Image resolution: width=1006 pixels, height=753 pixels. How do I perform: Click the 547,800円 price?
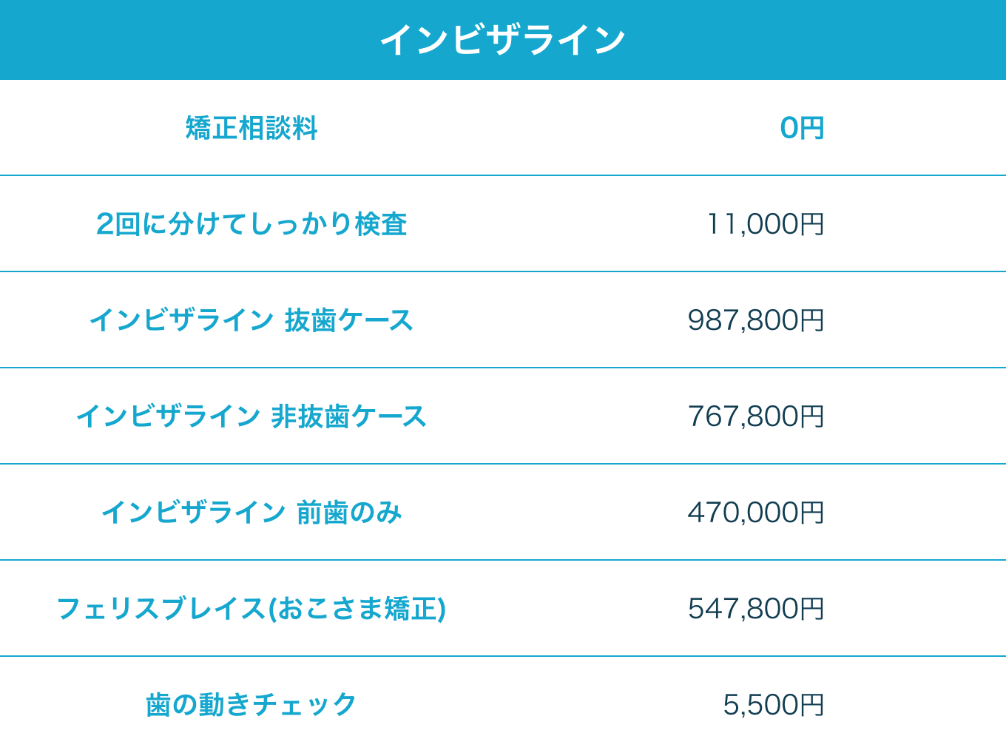[x=756, y=609]
